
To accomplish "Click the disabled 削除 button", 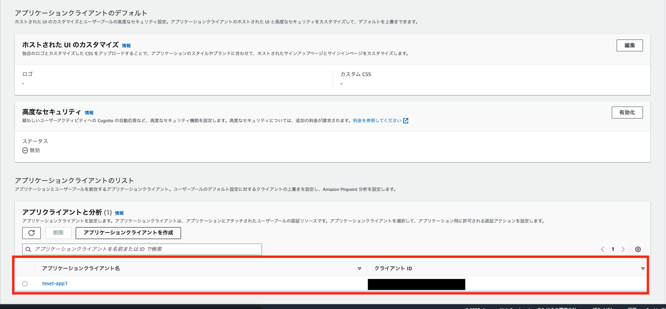I will (x=58, y=233).
